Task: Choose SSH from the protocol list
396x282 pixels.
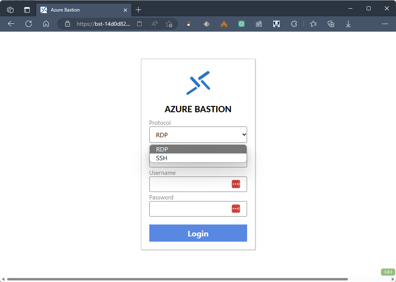Action: coord(198,158)
